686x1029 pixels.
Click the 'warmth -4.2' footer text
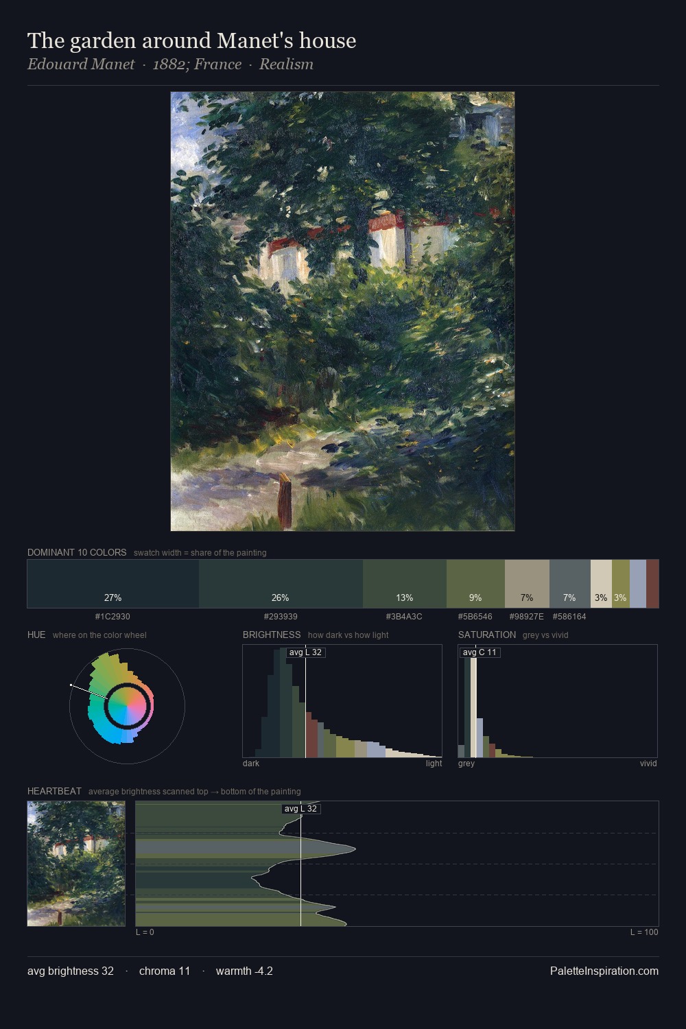point(244,971)
